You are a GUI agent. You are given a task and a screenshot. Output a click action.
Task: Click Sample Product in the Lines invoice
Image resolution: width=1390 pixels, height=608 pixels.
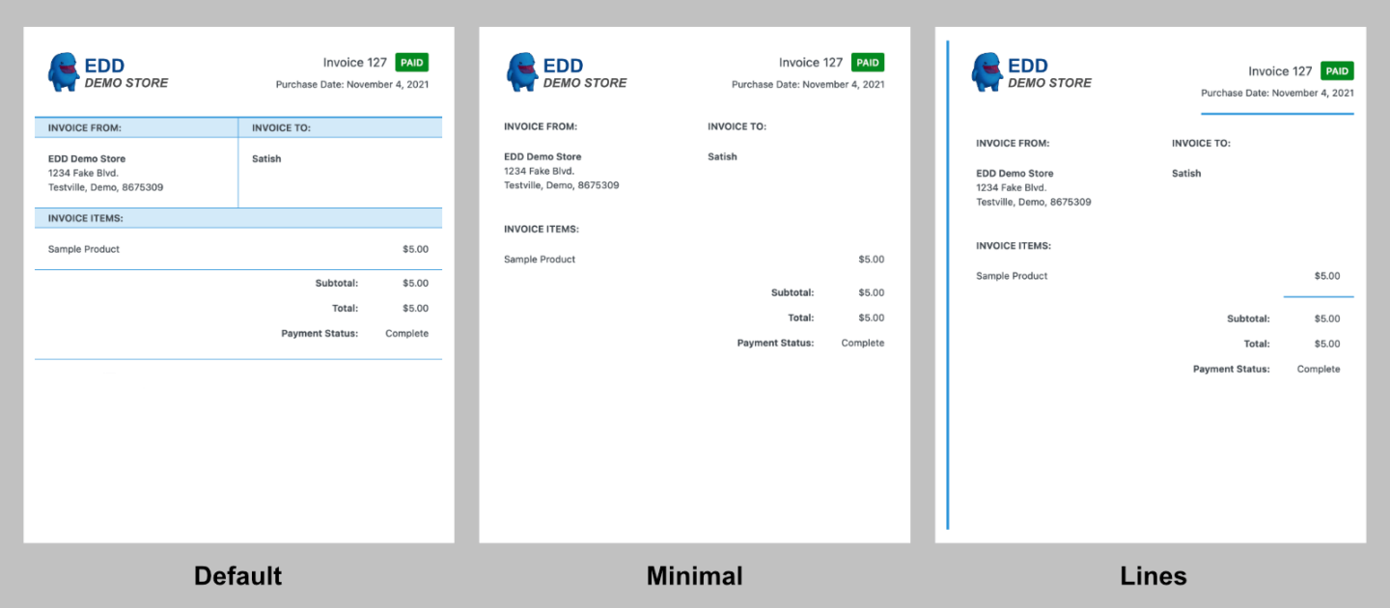pos(1012,276)
